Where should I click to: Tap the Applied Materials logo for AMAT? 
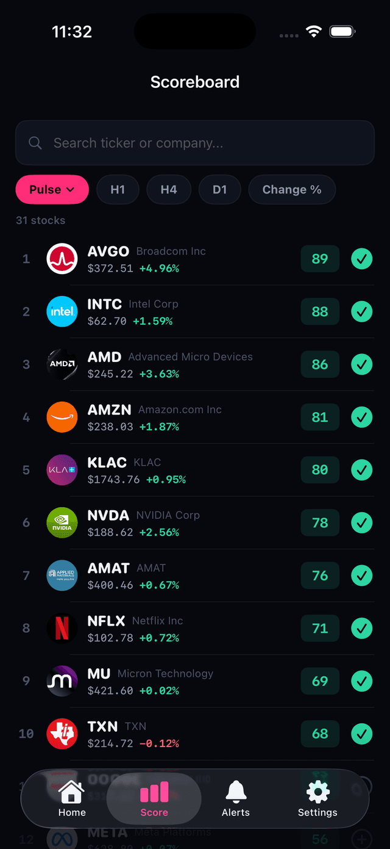pos(62,576)
